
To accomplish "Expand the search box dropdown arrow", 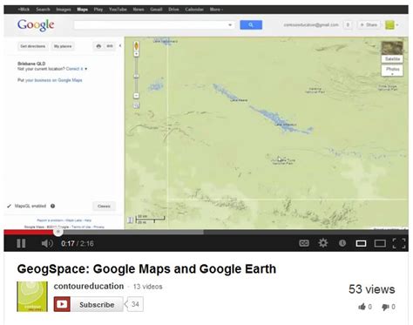I will [230, 25].
